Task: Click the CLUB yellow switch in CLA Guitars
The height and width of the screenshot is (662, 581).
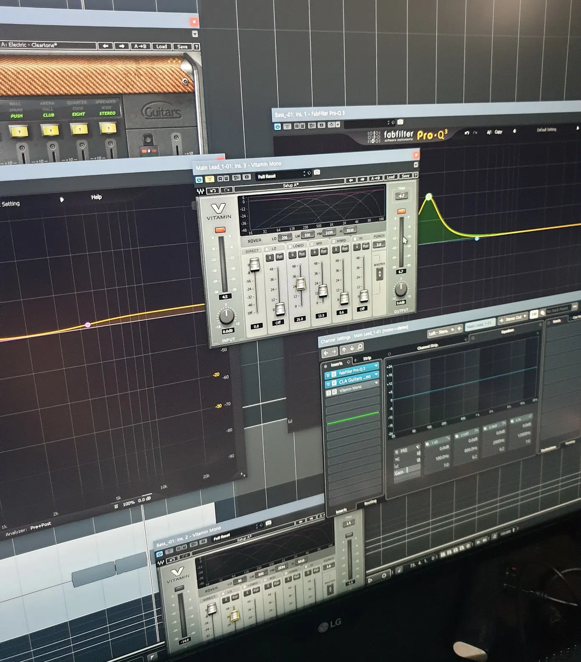Action: [x=50, y=130]
